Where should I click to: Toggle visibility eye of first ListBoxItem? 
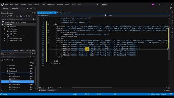pos(30,76)
